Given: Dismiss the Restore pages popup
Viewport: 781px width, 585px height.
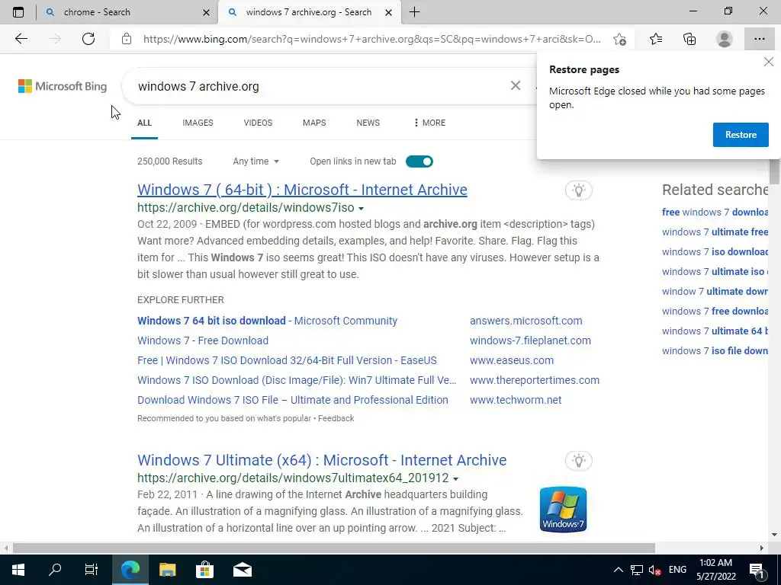Looking at the screenshot, I should point(769,62).
